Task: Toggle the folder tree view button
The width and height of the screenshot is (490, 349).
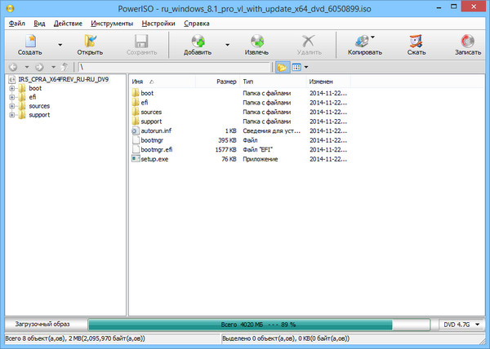Action: tap(282, 68)
